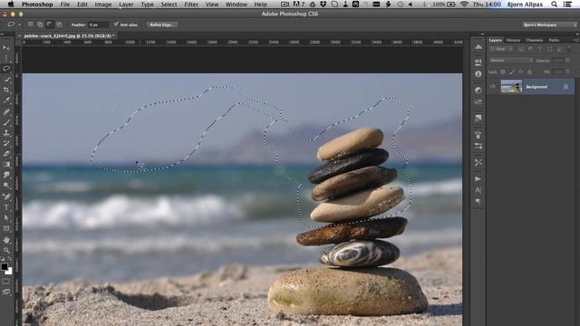
Task: Change the screen mode button
Action: [x=6, y=292]
